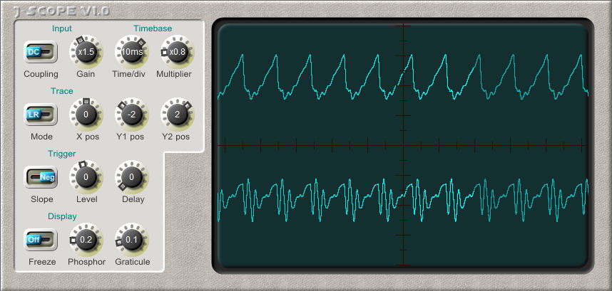This screenshot has height=291, width=612.
Task: Flip the Neg Slope switch
Action: click(41, 177)
